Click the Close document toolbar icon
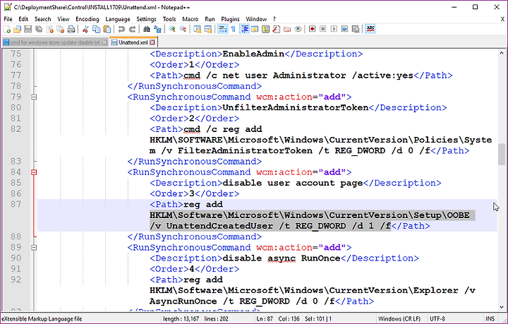The height and width of the screenshot is (324, 508). (49, 30)
